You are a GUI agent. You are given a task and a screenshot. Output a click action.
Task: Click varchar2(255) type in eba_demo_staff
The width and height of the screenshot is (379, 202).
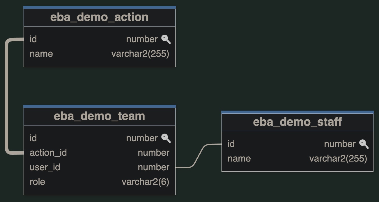click(x=338, y=159)
